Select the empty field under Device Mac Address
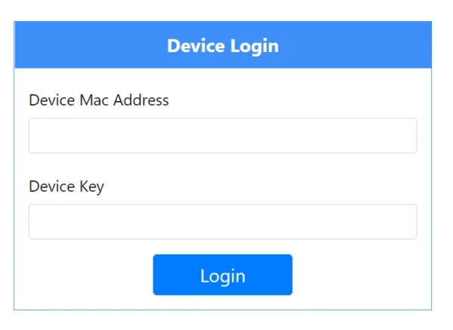The image size is (453, 330). pyautogui.click(x=223, y=136)
